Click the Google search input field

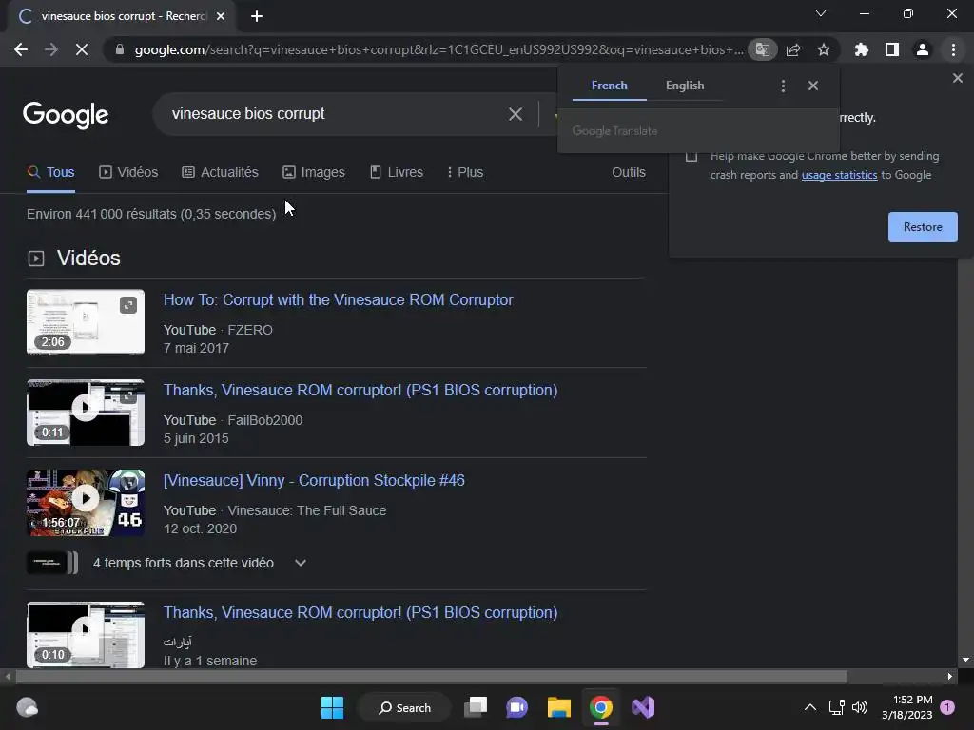click(336, 114)
